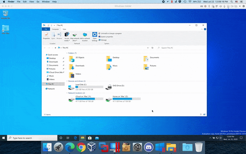The height and width of the screenshot is (154, 246).
Task: Open Mail app on taskbar
Action: tap(97, 138)
